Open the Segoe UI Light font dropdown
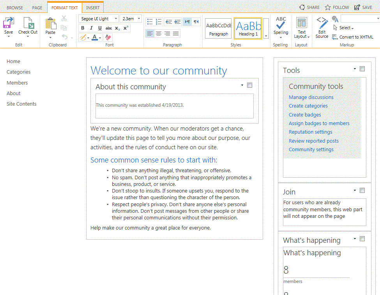Image resolution: width=380 pixels, height=295 pixels. (x=116, y=19)
